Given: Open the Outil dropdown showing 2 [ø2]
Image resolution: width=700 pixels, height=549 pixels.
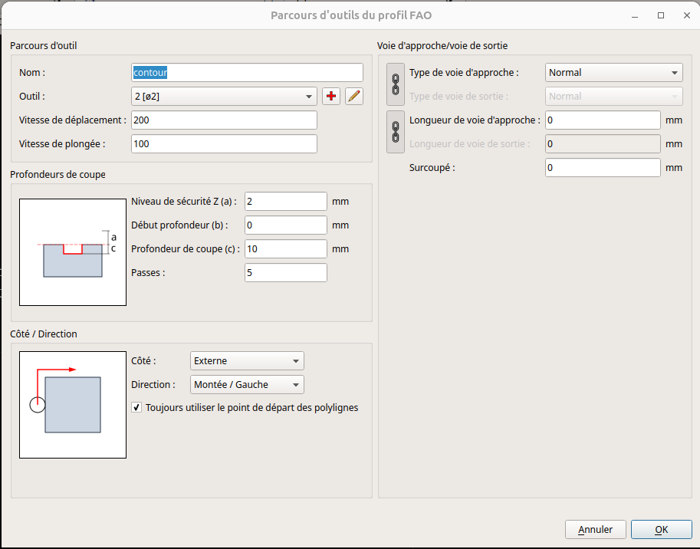Looking at the screenshot, I should [x=224, y=96].
